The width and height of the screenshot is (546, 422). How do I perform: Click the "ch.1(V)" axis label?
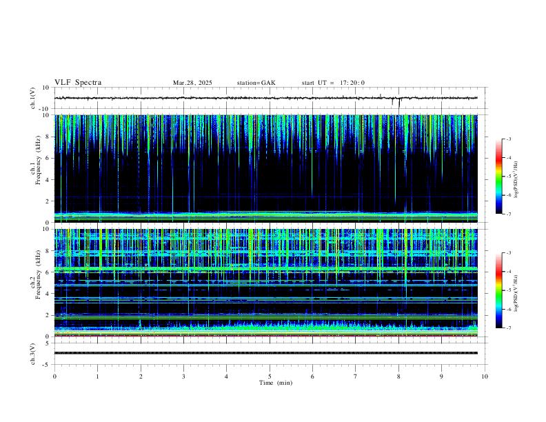(33, 98)
